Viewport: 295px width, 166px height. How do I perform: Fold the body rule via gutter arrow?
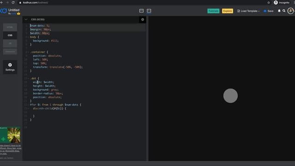[28, 37]
